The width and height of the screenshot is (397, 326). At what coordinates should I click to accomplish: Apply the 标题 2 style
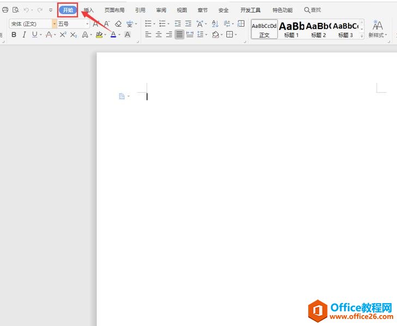[x=318, y=29]
